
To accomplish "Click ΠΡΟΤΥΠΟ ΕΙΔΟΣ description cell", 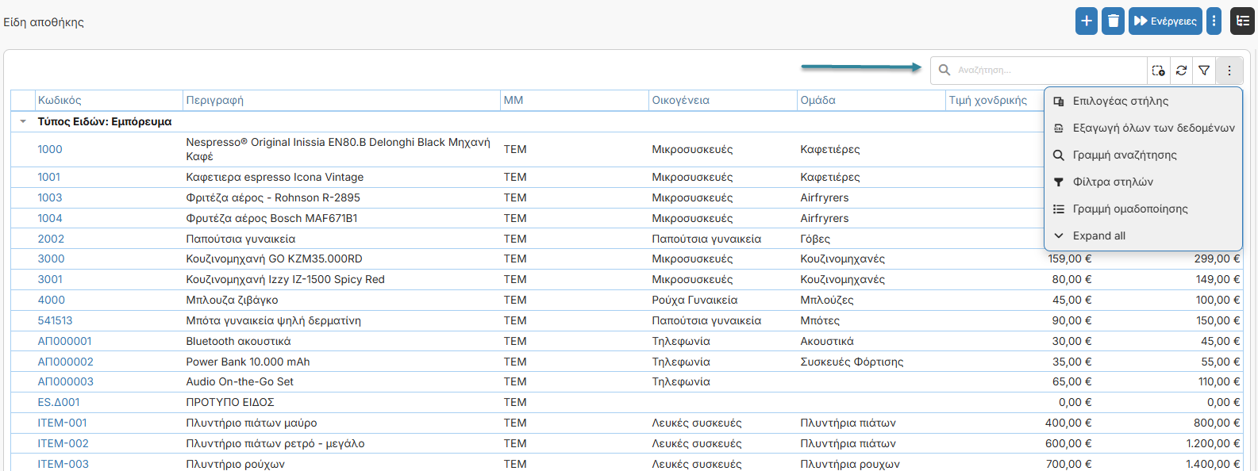I will [230, 402].
